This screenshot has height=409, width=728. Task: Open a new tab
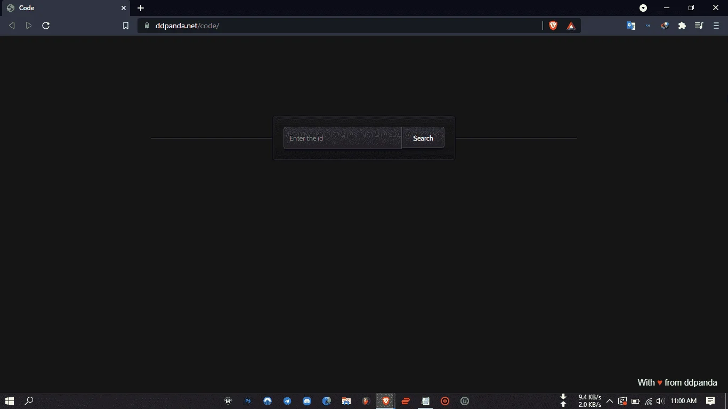[x=141, y=8]
